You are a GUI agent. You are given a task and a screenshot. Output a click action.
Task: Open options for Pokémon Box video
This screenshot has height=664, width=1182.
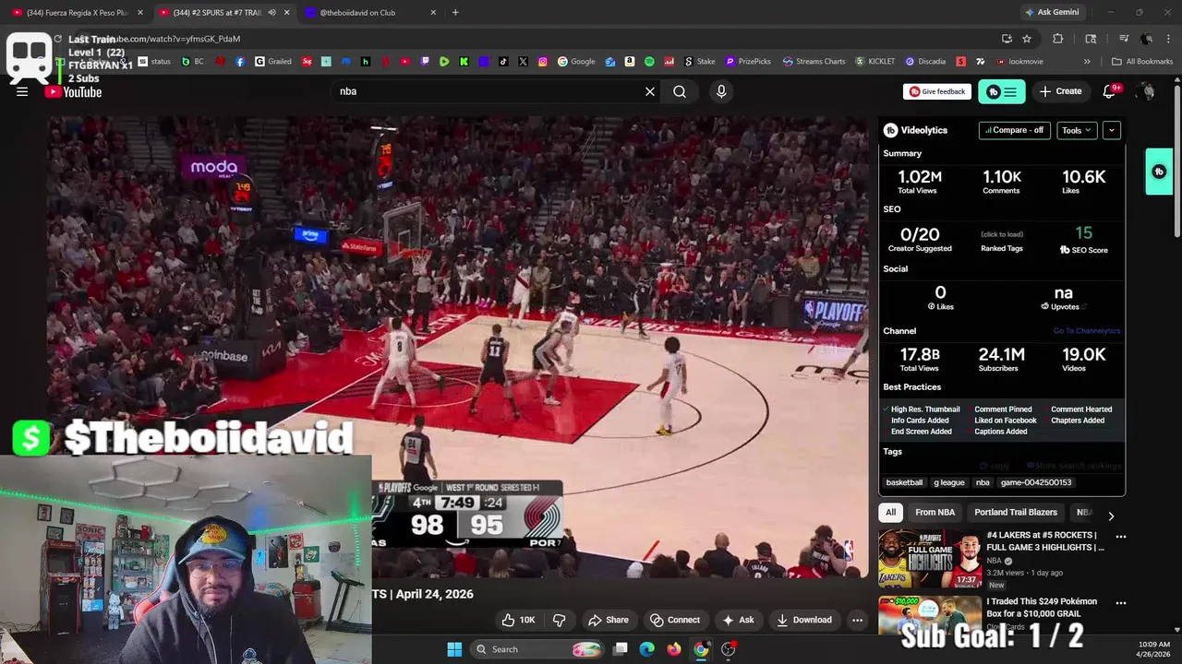[x=1121, y=602]
